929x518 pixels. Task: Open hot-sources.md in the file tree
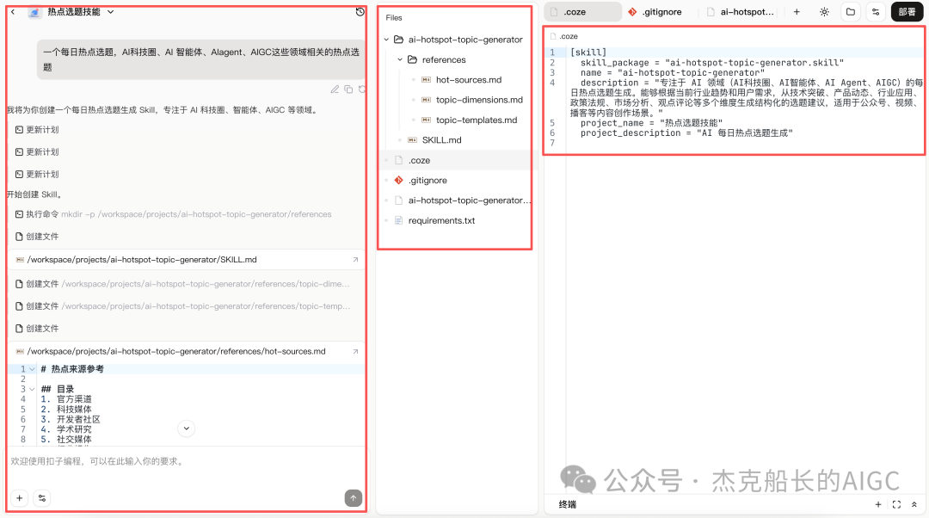tap(468, 80)
